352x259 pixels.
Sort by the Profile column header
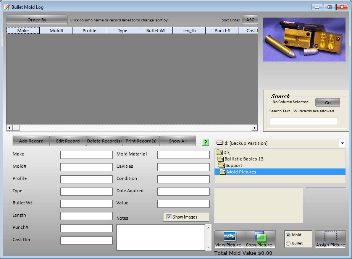pyautogui.click(x=89, y=31)
